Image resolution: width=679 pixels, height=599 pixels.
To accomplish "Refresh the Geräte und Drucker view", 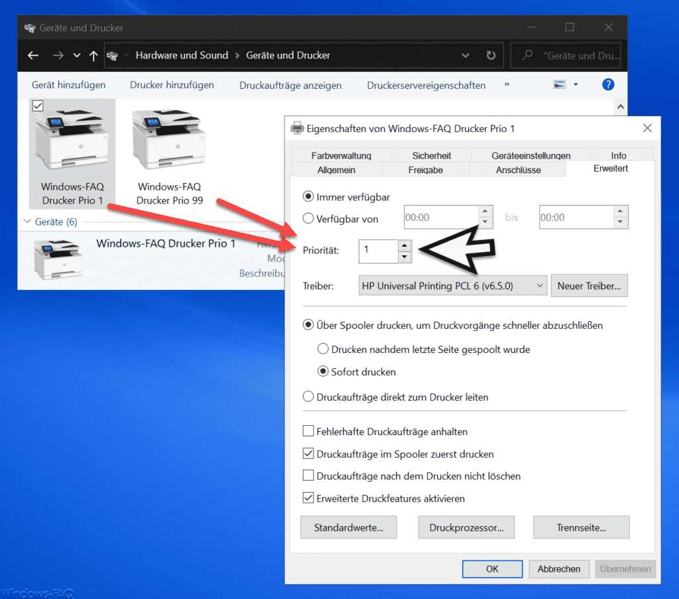I will 490,56.
